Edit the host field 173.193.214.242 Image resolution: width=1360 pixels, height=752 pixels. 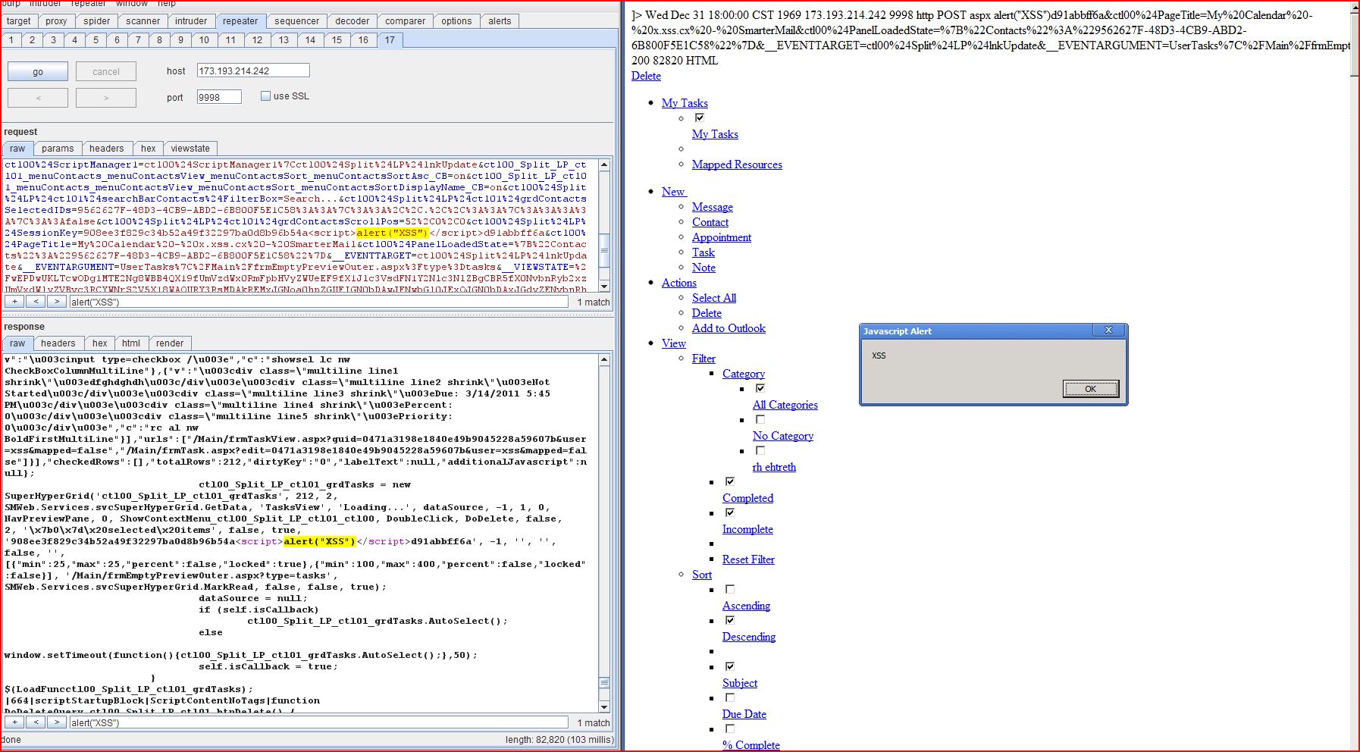click(253, 70)
